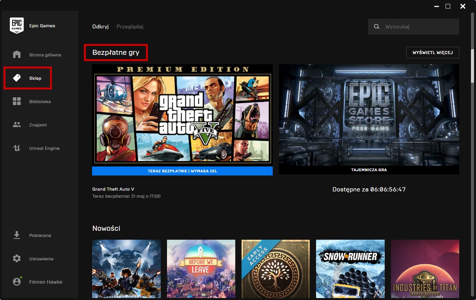Open the Strona główna home icon
The image size is (476, 300).
coord(17,54)
